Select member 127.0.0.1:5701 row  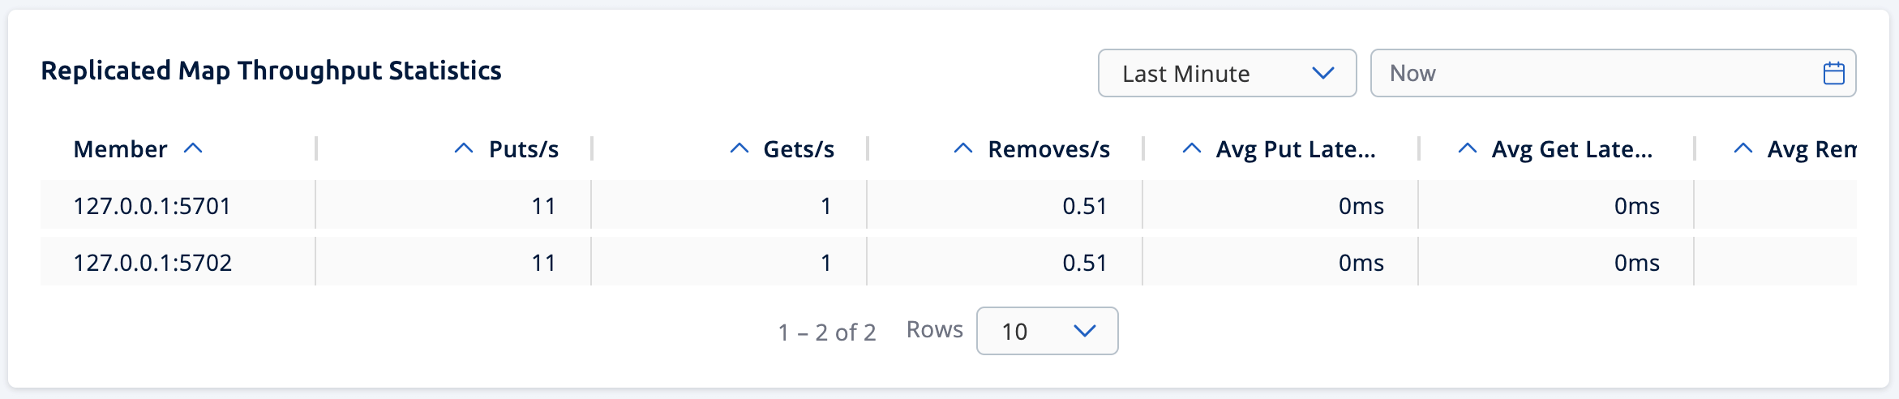coord(152,206)
